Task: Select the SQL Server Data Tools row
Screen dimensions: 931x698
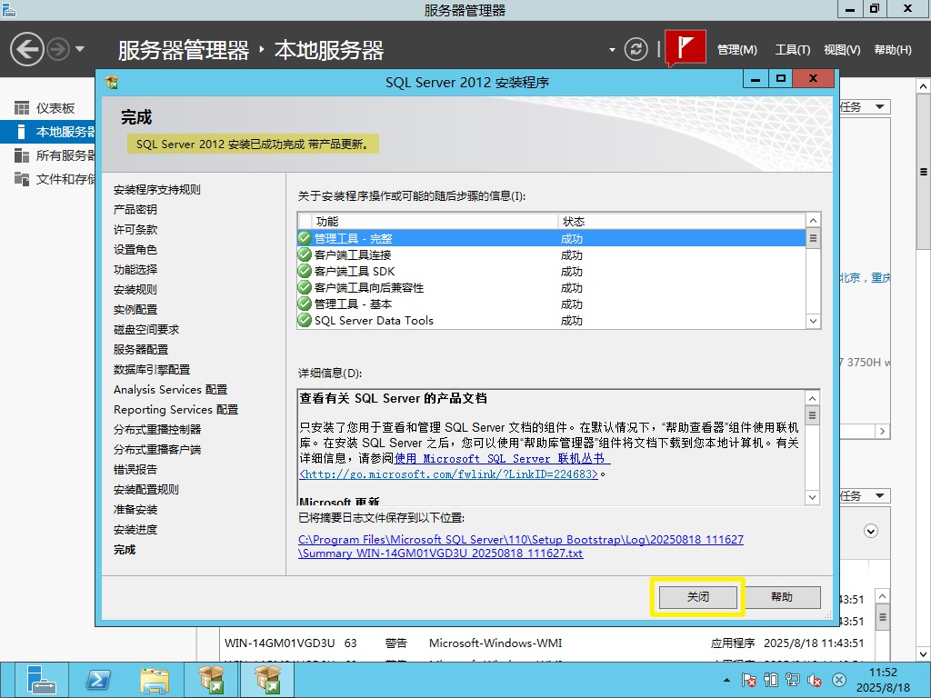Action: click(x=551, y=321)
